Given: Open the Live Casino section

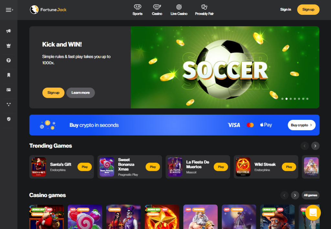Looking at the screenshot, I should click(179, 10).
